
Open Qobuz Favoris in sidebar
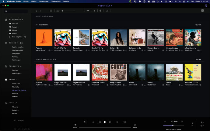(15, 93)
